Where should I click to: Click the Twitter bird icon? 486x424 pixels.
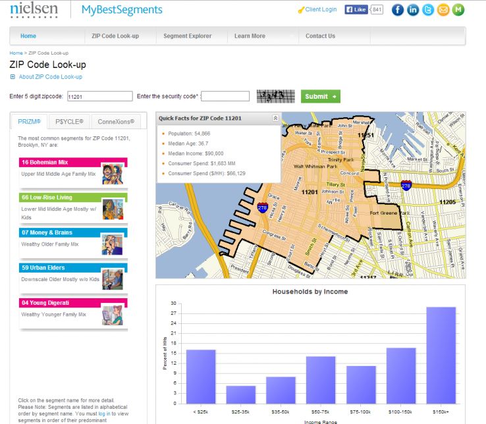tap(428, 9)
